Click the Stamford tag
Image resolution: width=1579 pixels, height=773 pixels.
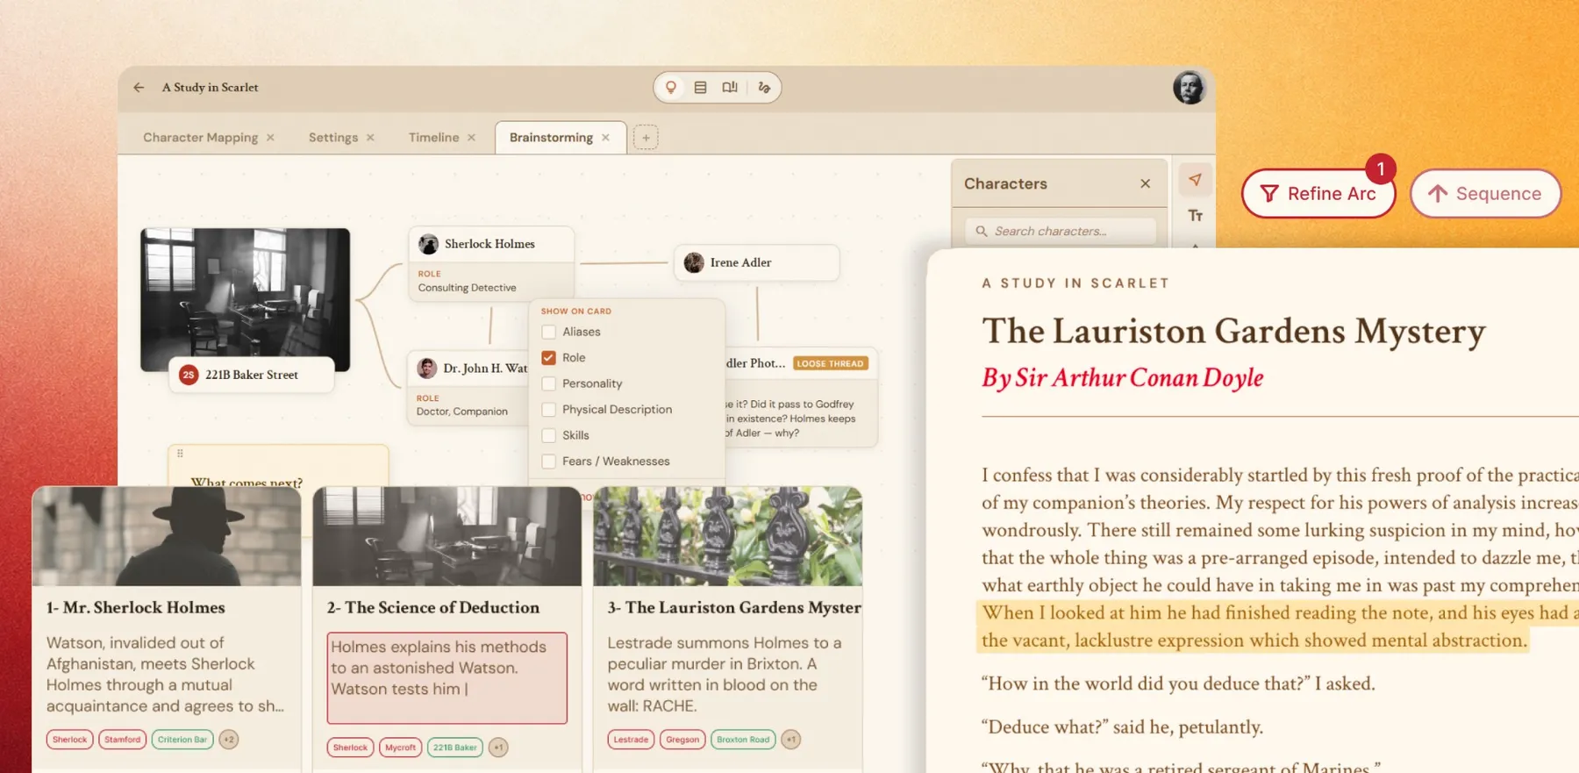pos(122,740)
